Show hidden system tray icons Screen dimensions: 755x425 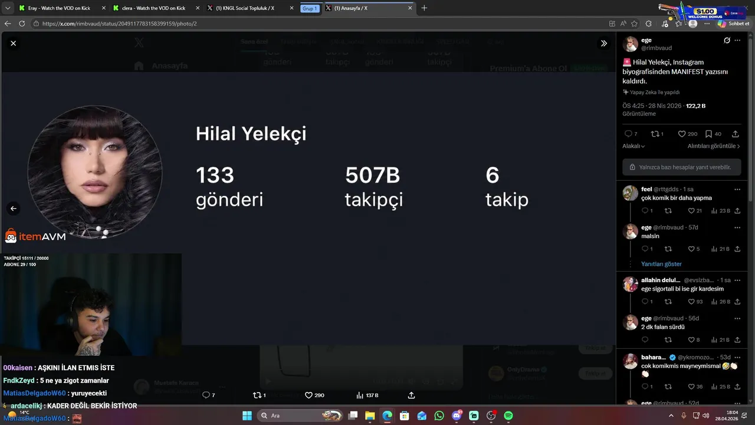tap(671, 416)
